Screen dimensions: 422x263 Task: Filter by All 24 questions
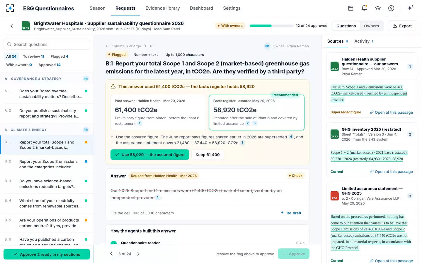click(x=11, y=56)
